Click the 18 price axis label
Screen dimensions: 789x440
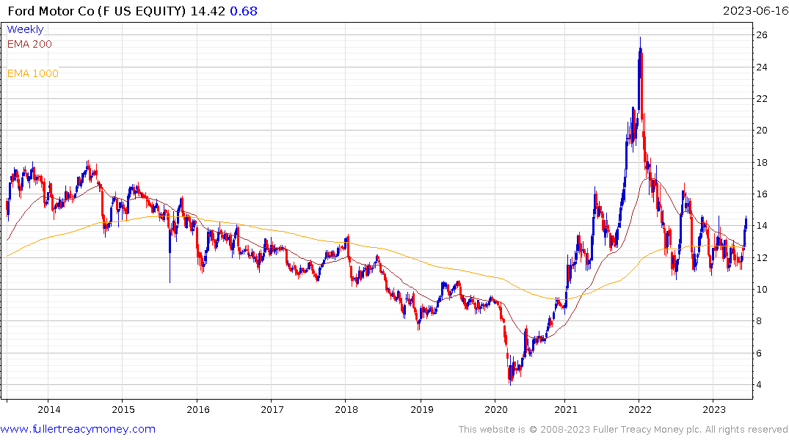pos(762,162)
